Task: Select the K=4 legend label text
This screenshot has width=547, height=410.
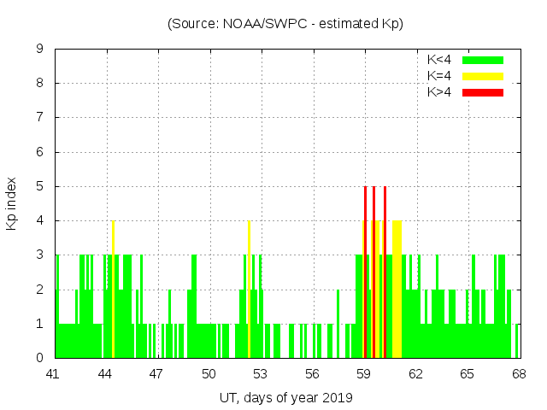Action: 439,76
